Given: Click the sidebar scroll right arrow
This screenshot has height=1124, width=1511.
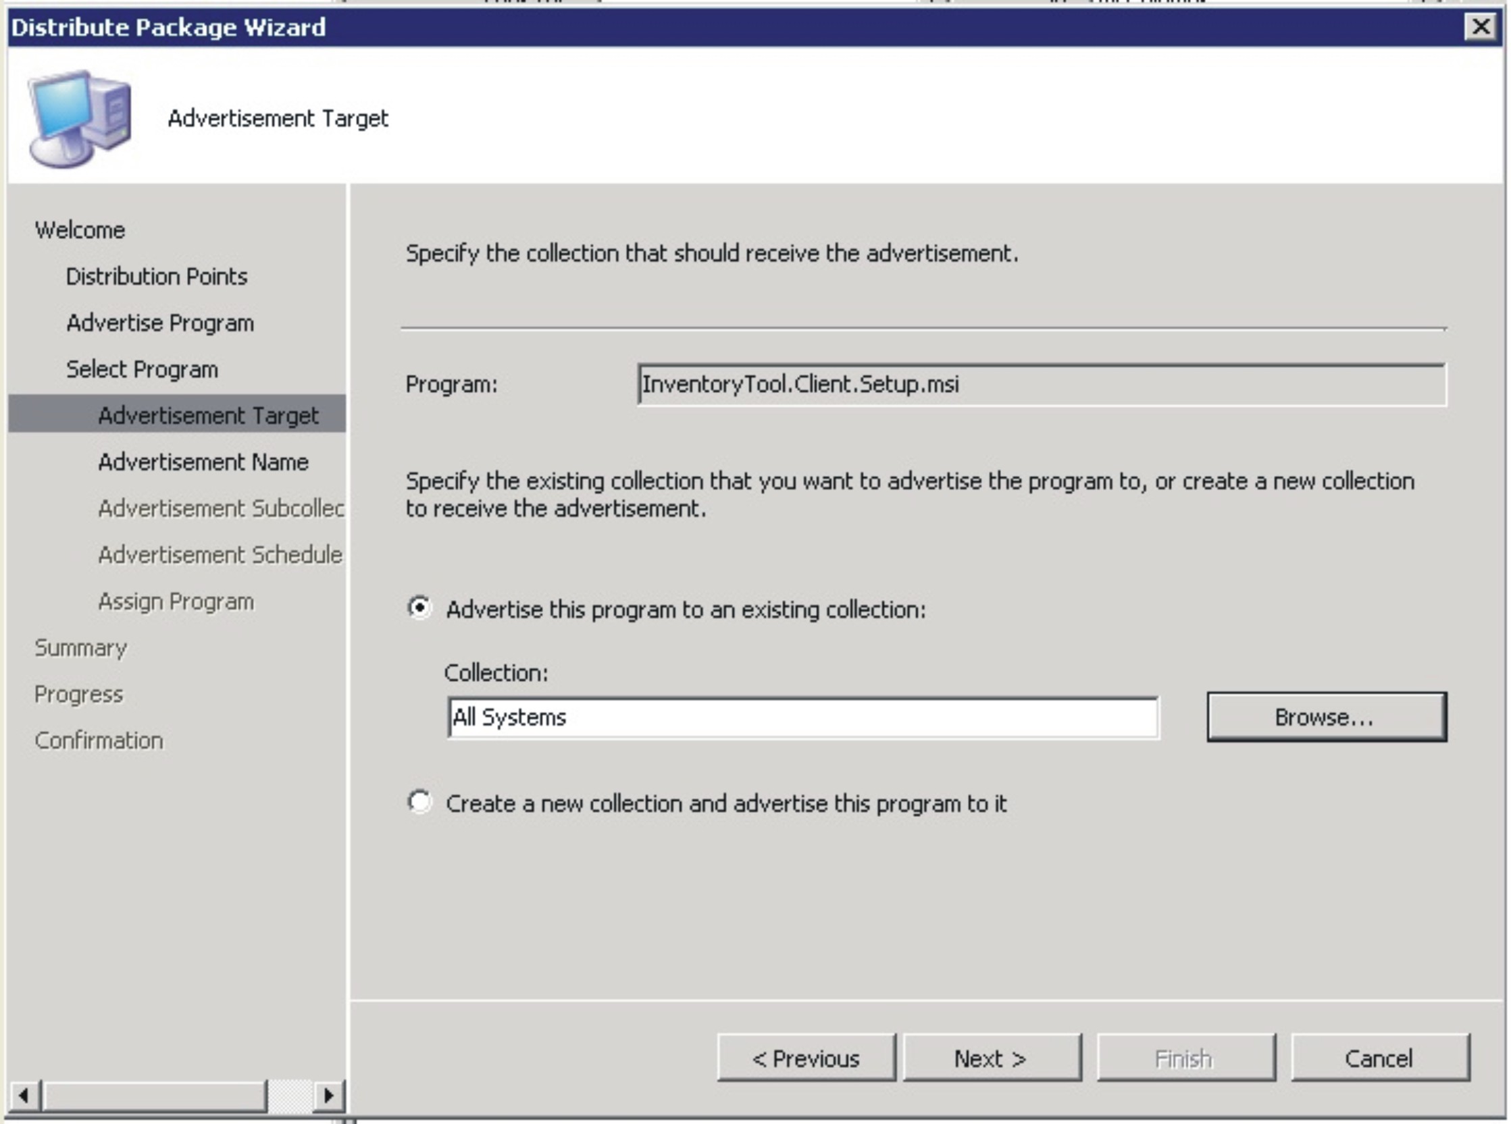Looking at the screenshot, I should (x=329, y=1095).
